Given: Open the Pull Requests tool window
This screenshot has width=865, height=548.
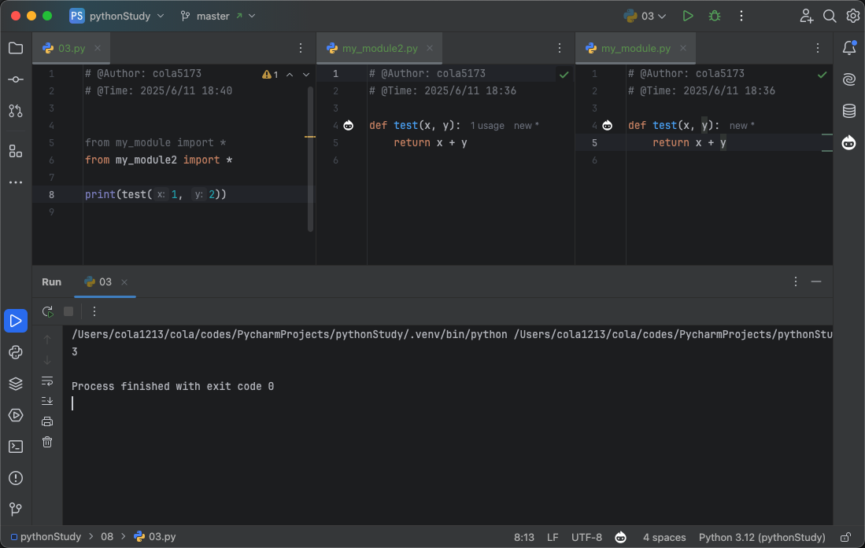Looking at the screenshot, I should tap(16, 111).
